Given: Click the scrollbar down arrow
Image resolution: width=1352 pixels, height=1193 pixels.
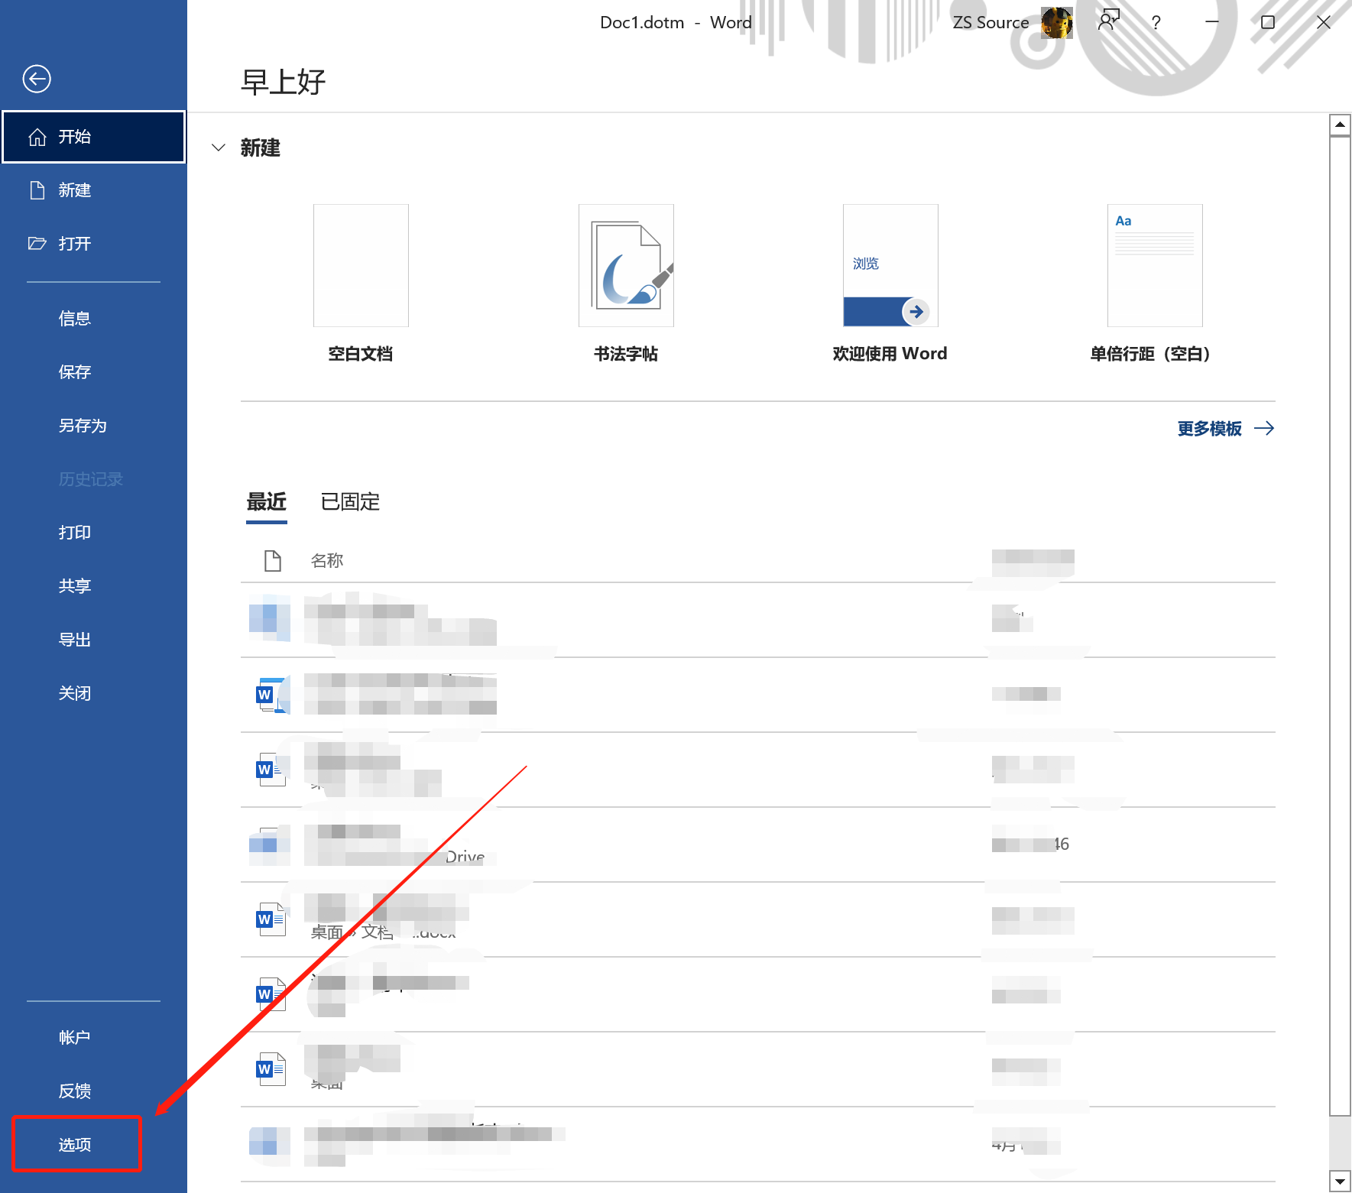Looking at the screenshot, I should point(1340,1181).
